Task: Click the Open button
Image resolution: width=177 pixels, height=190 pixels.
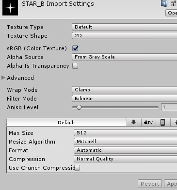Action: pyautogui.click(x=171, y=13)
